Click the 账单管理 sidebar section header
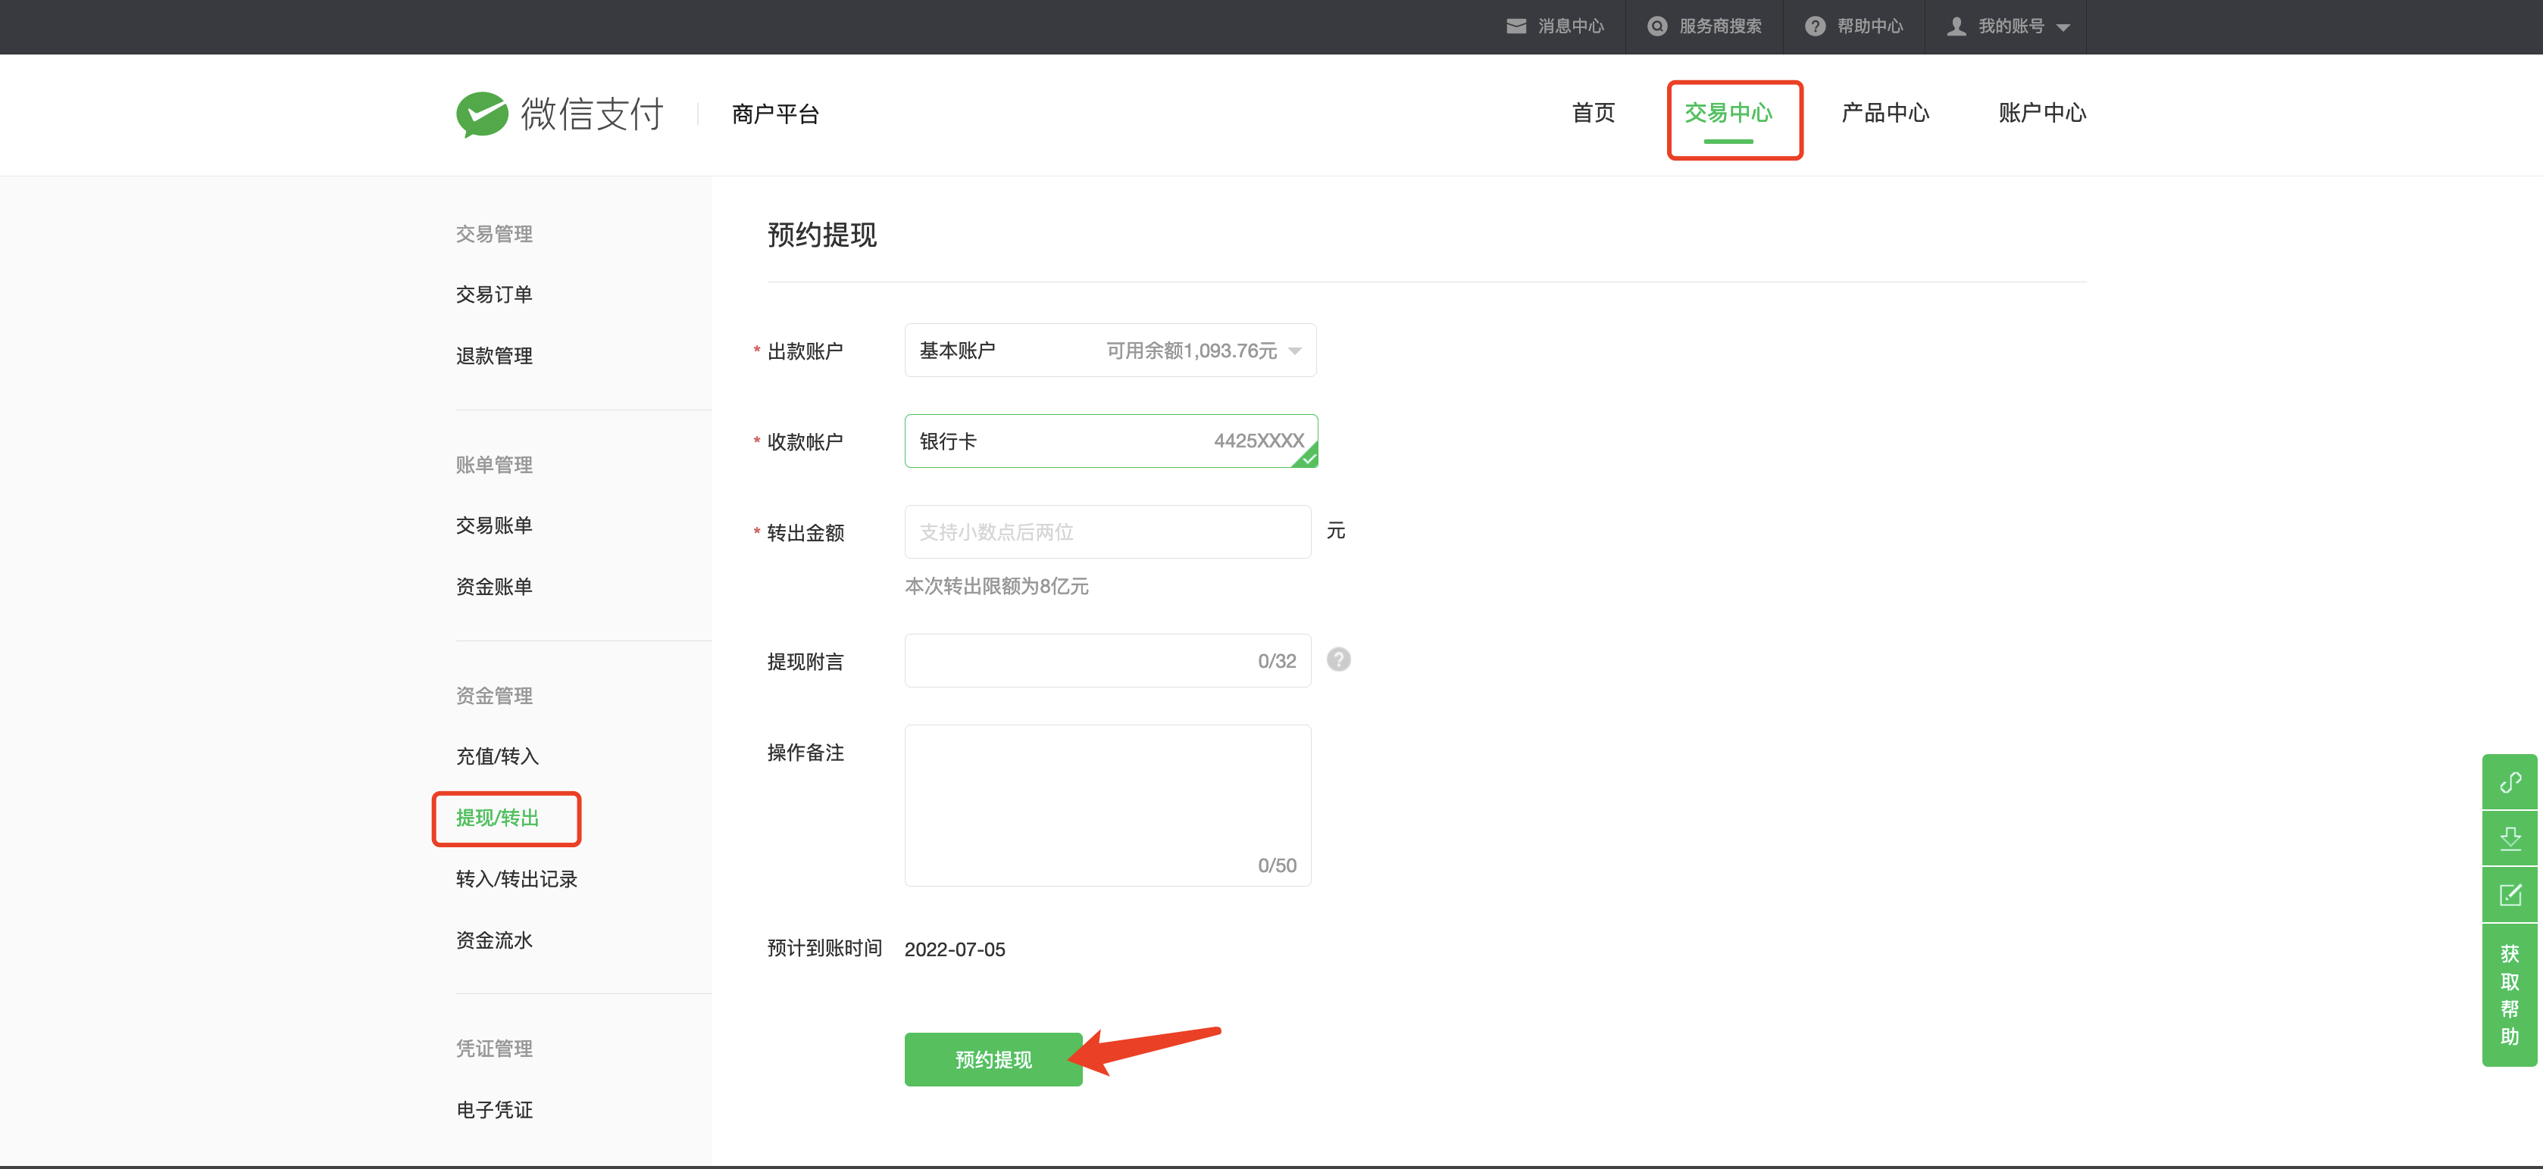2543x1169 pixels. click(493, 465)
